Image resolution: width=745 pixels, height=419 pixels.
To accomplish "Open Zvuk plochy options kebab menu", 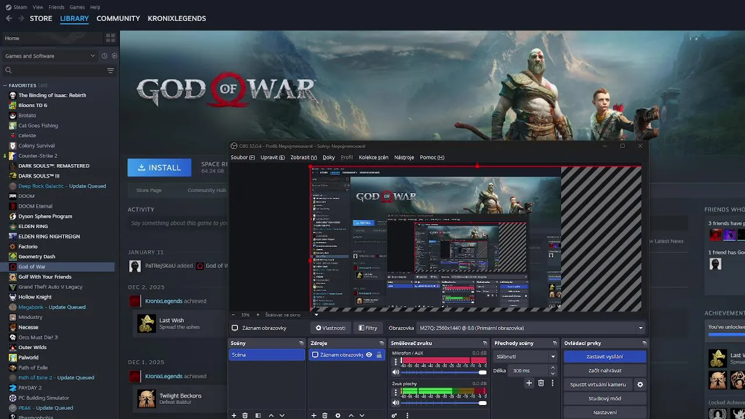I will click(x=396, y=392).
